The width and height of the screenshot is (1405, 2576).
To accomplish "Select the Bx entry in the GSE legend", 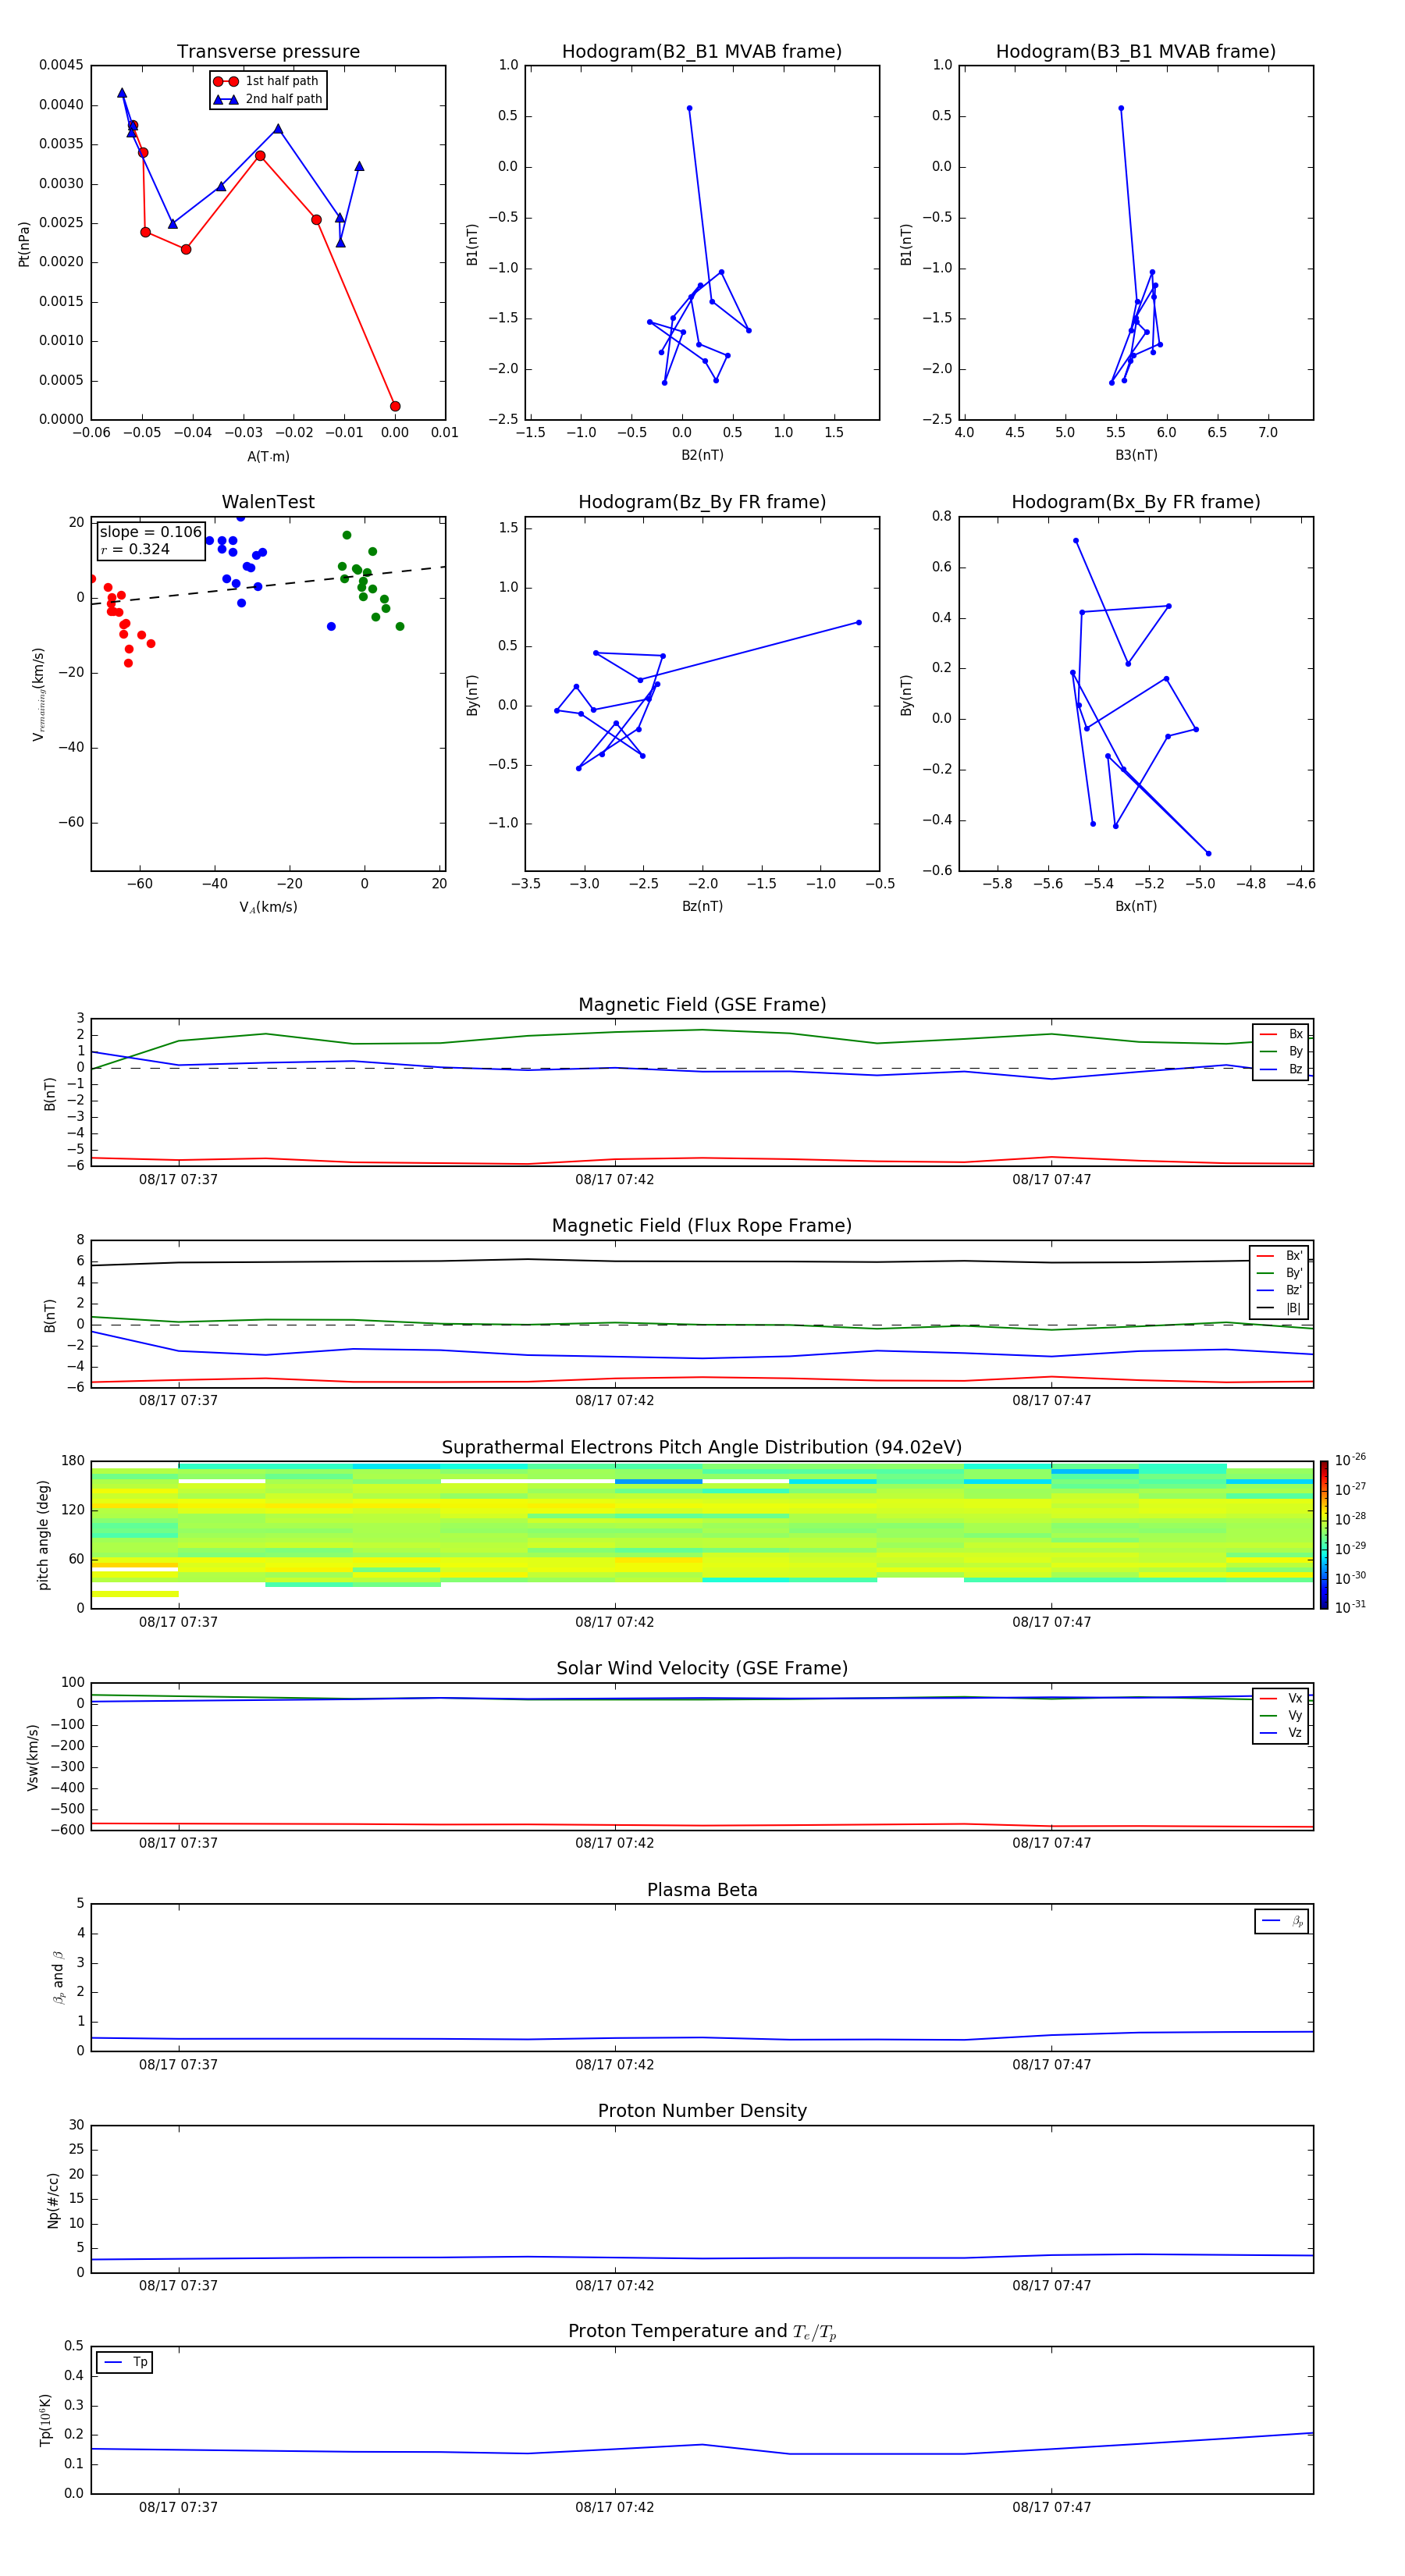I will coord(1281,1034).
